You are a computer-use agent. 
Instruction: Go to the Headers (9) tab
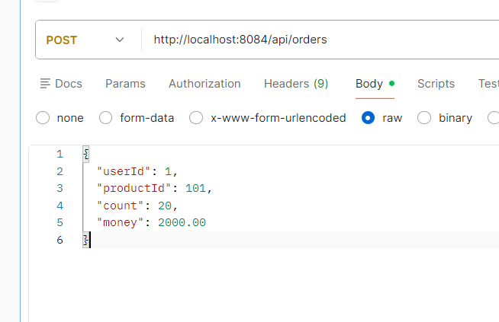pos(295,84)
